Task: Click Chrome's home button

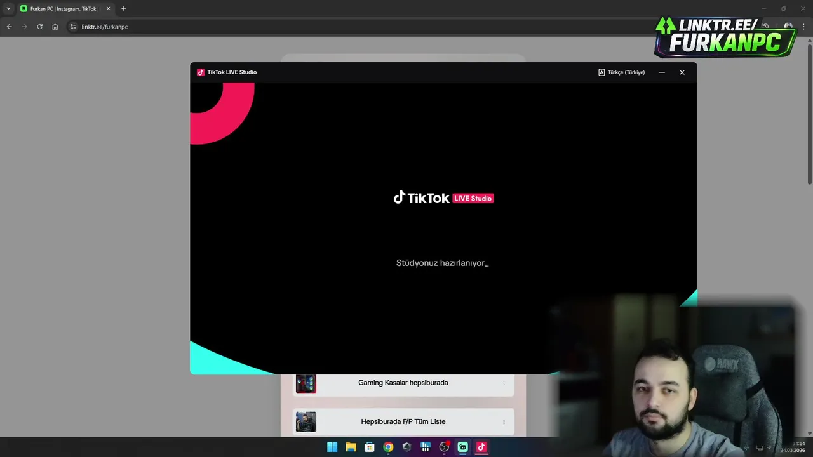Action: click(55, 27)
